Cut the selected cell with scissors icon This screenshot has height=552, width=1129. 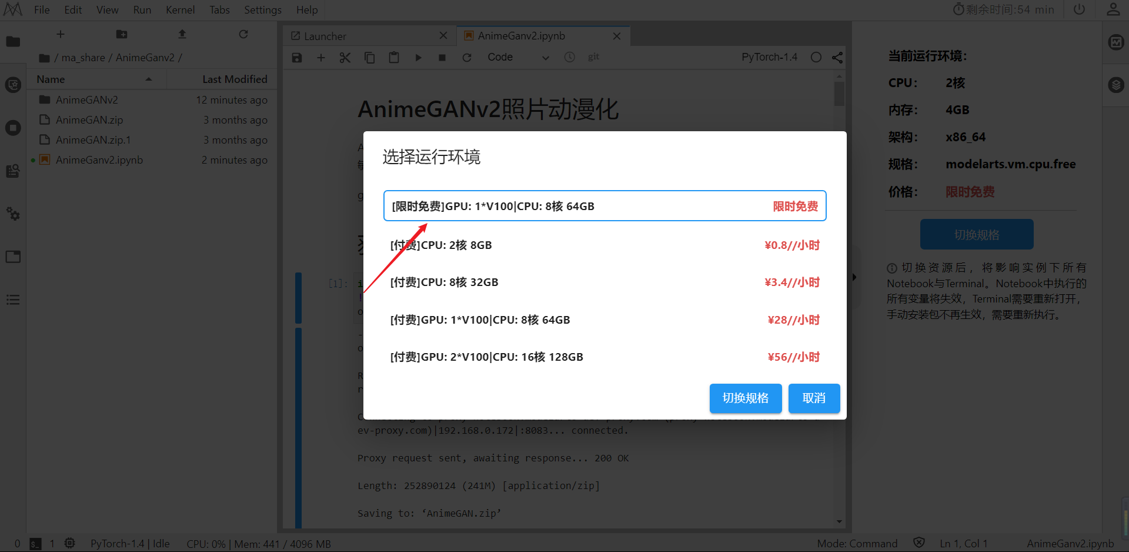coord(345,57)
